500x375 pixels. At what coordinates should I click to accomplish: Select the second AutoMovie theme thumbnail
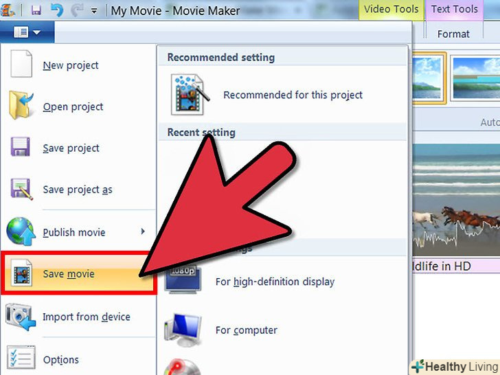pyautogui.click(x=475, y=78)
